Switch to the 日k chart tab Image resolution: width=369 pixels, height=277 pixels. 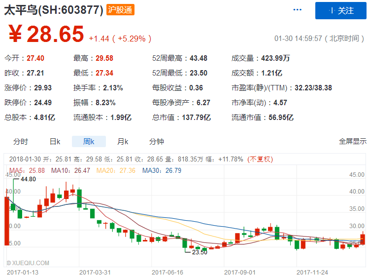[x=55, y=142]
